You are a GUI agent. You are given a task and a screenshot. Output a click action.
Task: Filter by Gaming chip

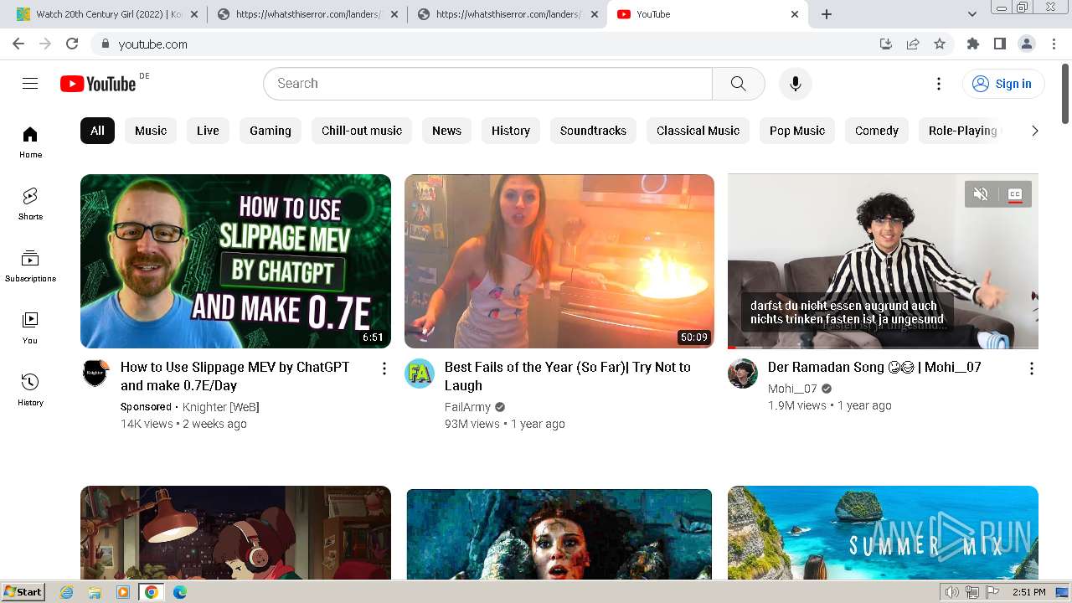271,131
